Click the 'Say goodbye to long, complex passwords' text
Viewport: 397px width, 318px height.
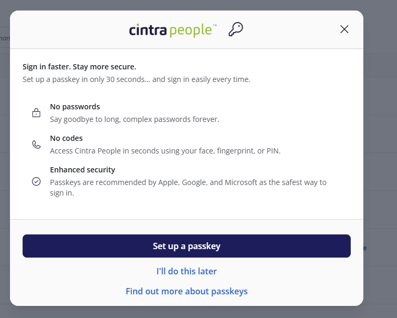coord(134,119)
